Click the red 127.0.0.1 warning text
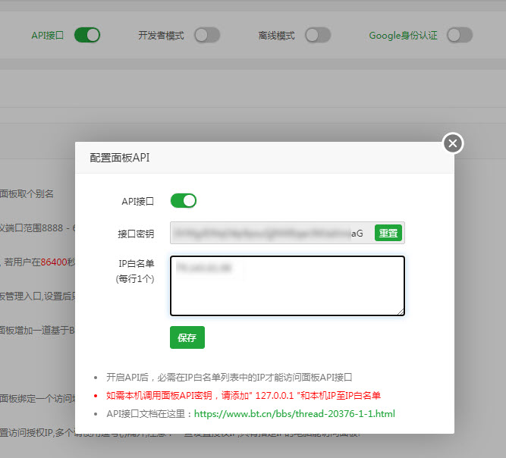 243,395
